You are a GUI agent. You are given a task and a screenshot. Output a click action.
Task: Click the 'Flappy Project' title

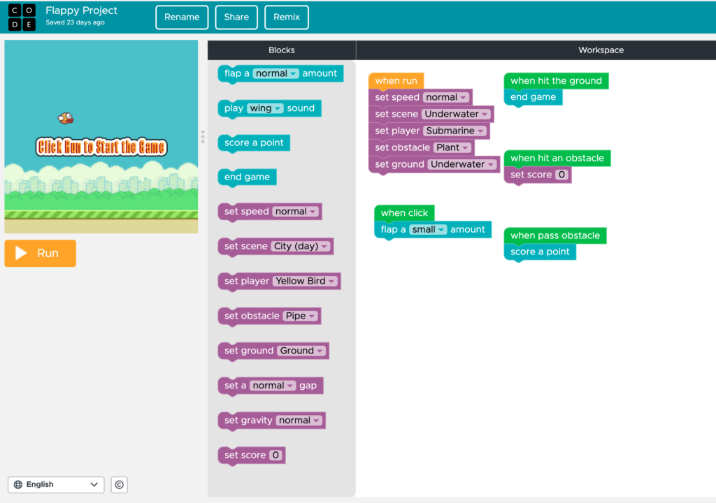(81, 10)
